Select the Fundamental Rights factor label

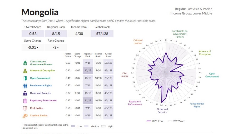(41, 86)
